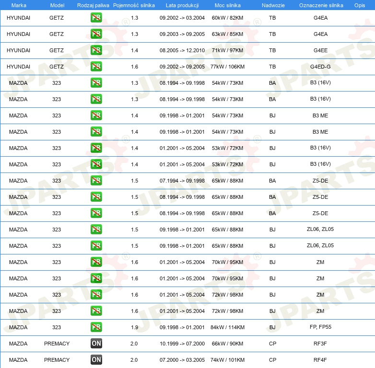Click the ON diesel icon in the RF3F row
The image size is (375, 368).
96,344
